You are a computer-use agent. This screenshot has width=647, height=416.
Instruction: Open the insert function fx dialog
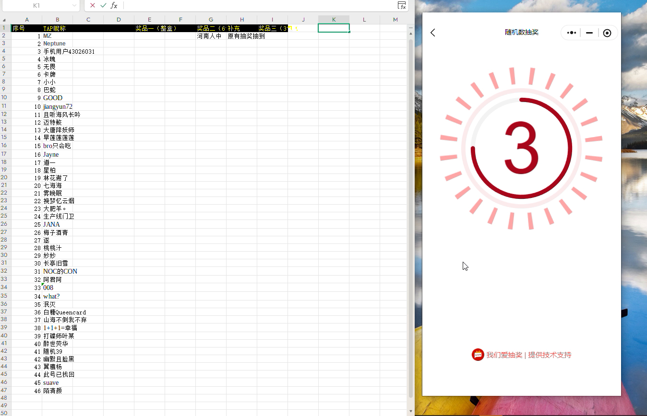point(114,5)
